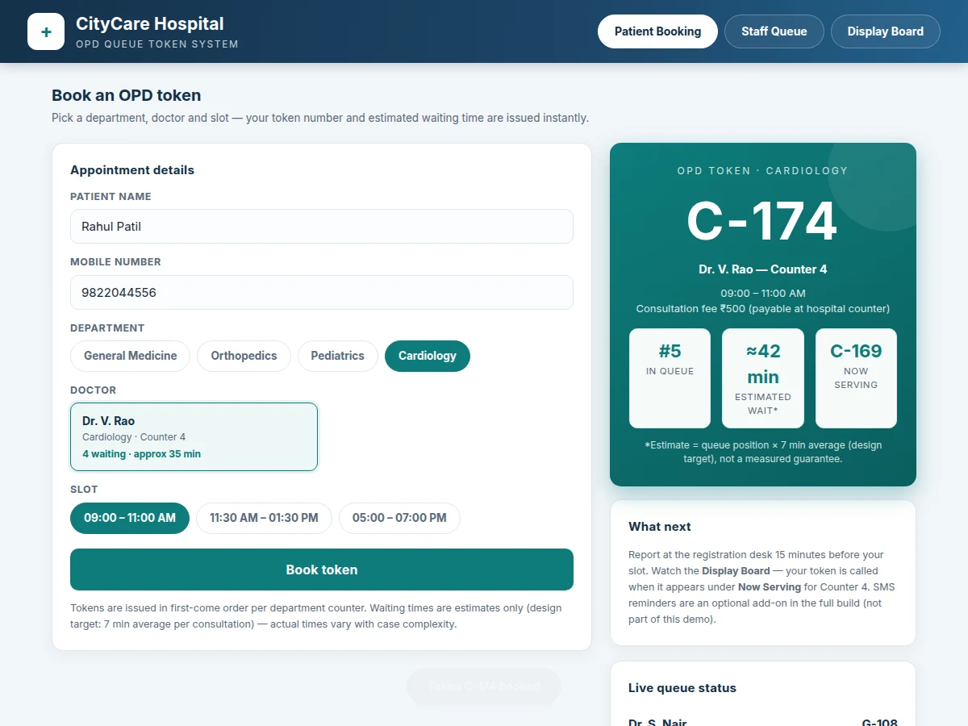Click the Book an OPD token heading
This screenshot has height=726, width=968.
pyautogui.click(x=127, y=95)
